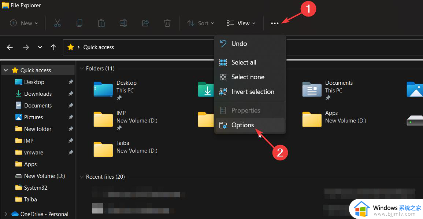Click pin icon beside vmware in sidebar
Screen dimensions: 423x219
[71, 153]
